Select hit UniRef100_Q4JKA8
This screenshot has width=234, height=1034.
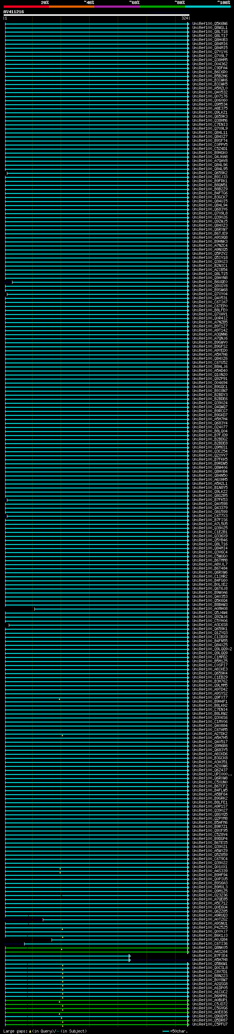(210, 157)
